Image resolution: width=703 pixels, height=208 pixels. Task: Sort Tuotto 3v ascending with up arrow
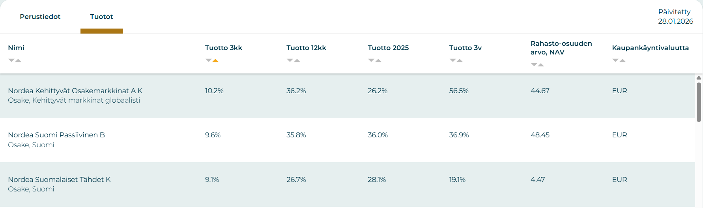click(460, 60)
